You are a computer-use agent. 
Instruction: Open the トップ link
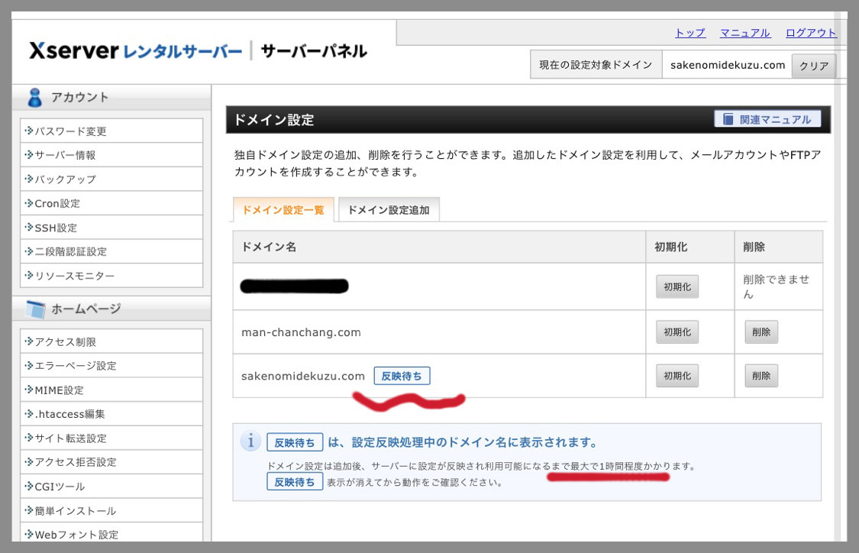pyautogui.click(x=689, y=33)
